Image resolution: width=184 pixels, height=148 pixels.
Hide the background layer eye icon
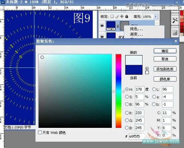pos(102,37)
